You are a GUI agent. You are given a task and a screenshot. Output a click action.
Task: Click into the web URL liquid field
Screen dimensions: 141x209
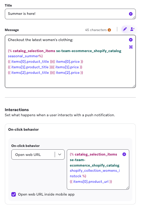[98, 169]
